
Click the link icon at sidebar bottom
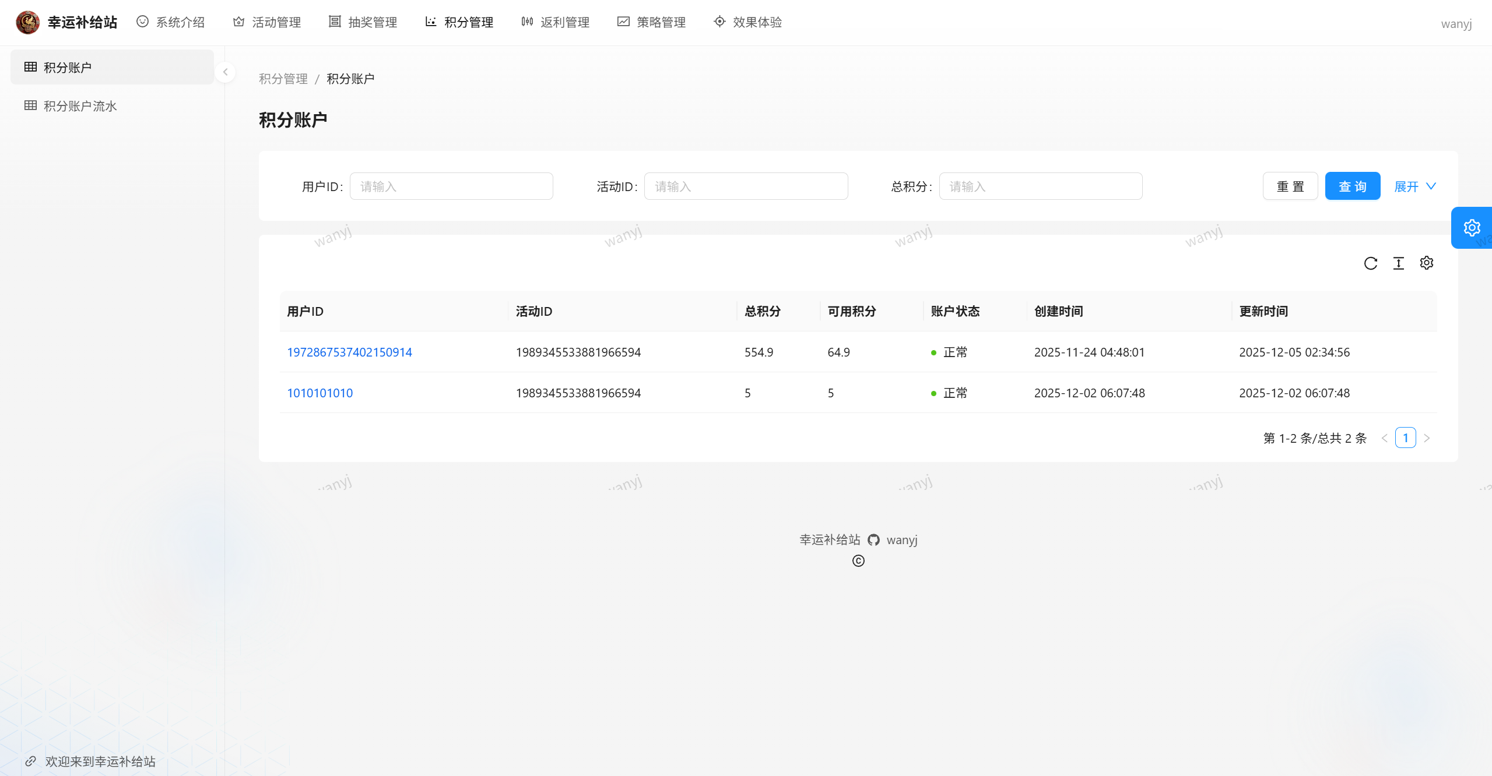click(x=30, y=761)
